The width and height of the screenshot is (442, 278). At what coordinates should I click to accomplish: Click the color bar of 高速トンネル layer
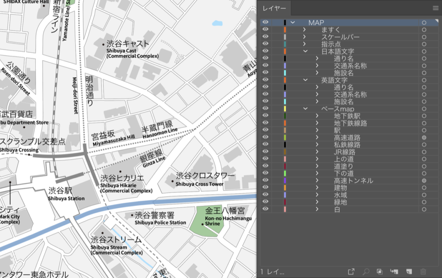pos(285,180)
